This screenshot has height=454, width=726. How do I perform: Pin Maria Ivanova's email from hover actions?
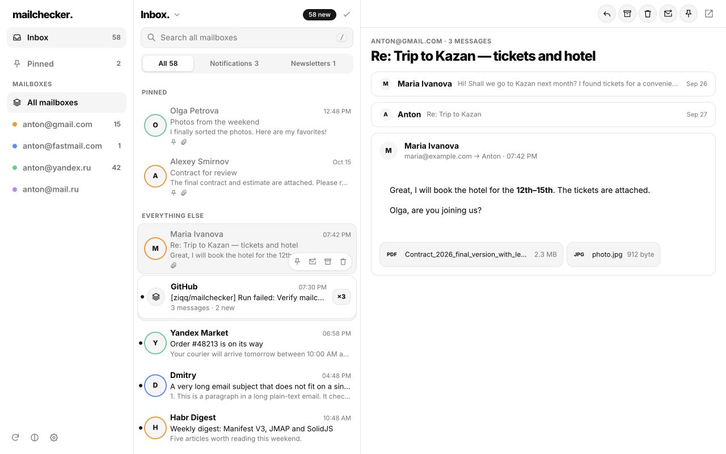(x=297, y=262)
